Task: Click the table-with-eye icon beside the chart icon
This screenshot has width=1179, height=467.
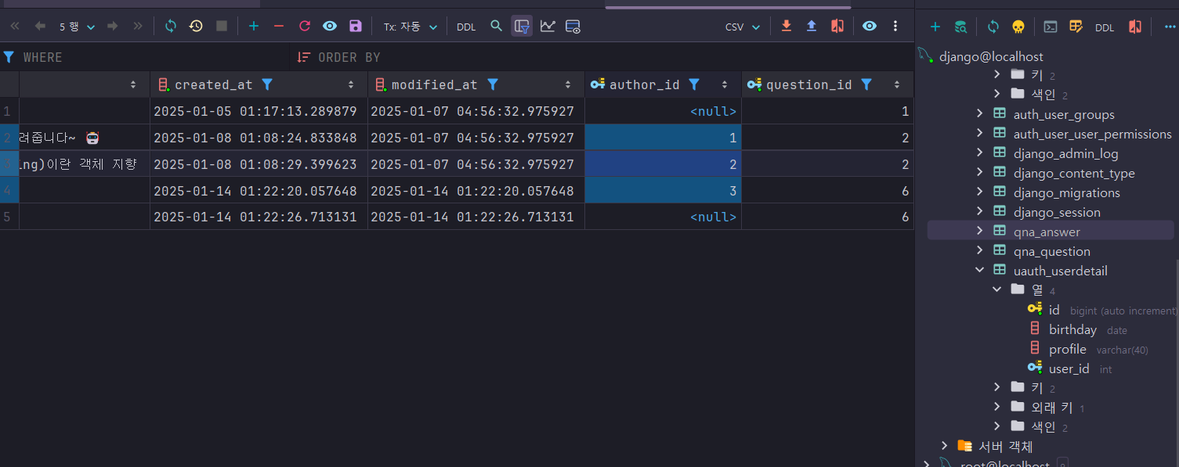Action: pyautogui.click(x=573, y=27)
